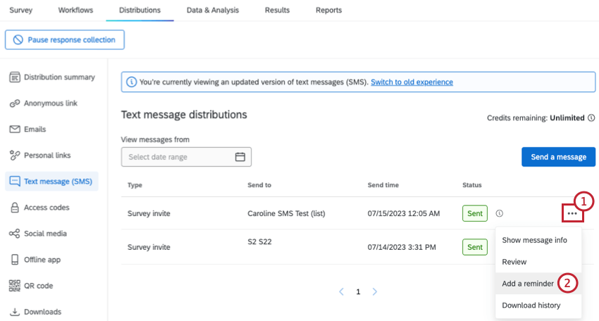Open the Workflows tab
Image resolution: width=599 pixels, height=321 pixels.
(x=76, y=11)
